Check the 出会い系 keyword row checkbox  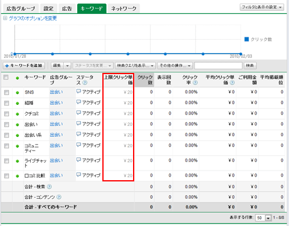point(7,135)
